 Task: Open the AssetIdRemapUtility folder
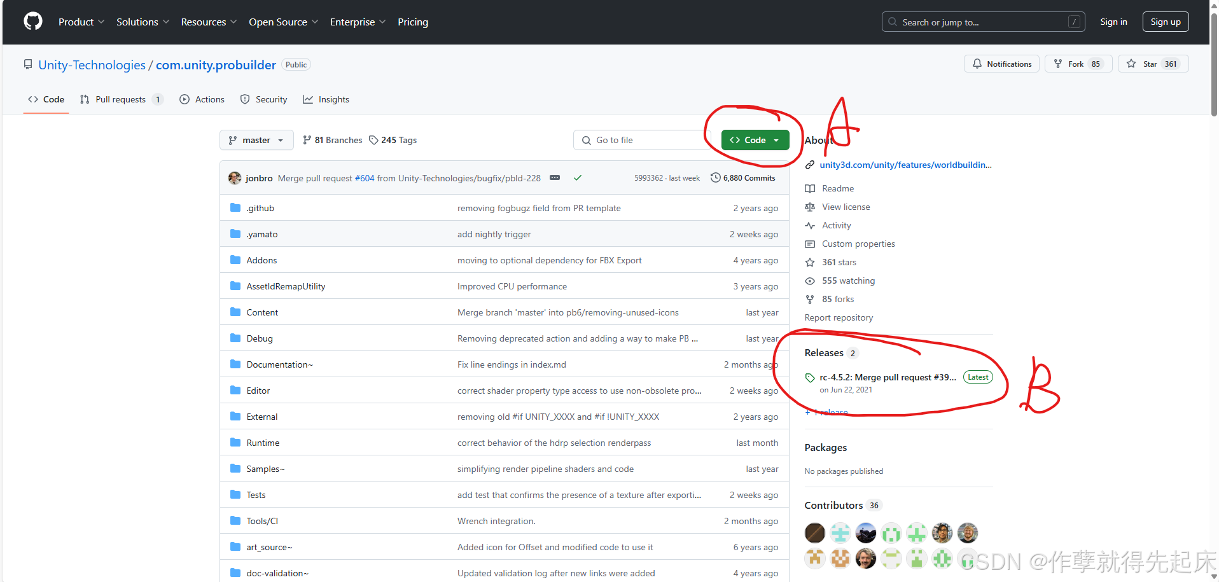click(x=286, y=286)
